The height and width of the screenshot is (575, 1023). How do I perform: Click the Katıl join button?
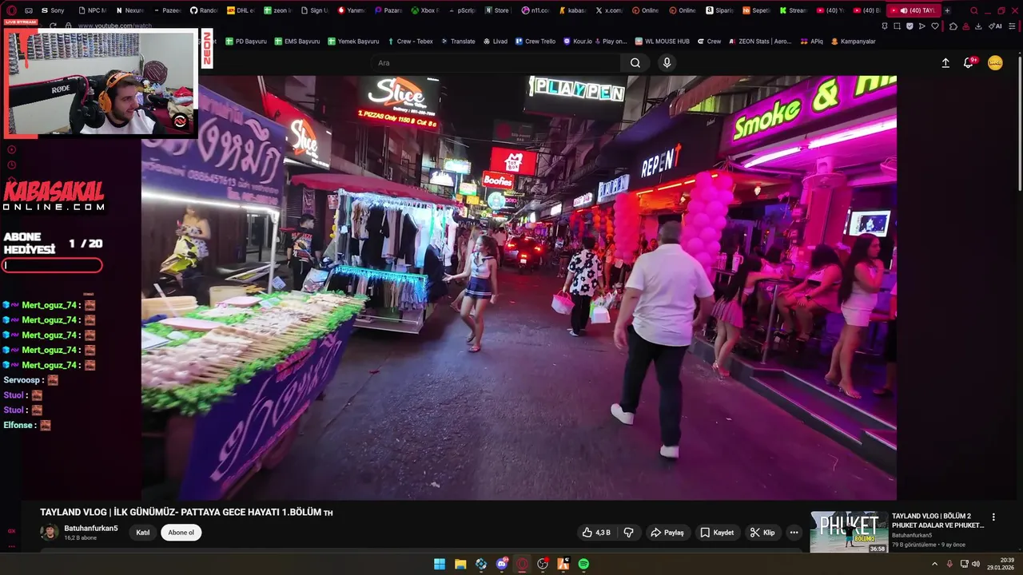(x=143, y=533)
